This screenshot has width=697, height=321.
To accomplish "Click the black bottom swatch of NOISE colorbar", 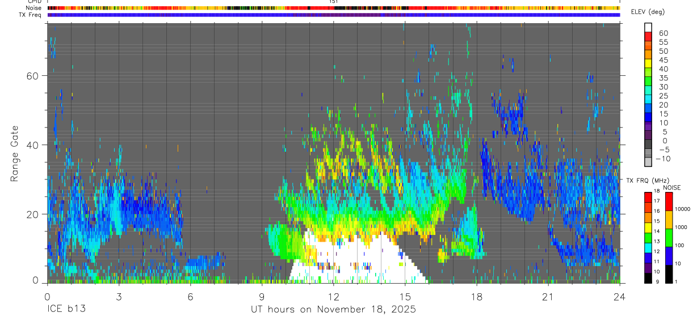I will point(670,273).
